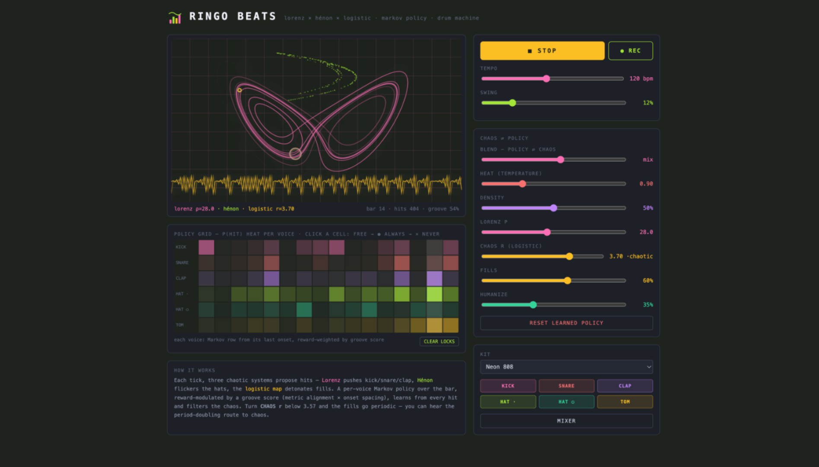This screenshot has height=467, width=819.
Task: Open the Kit dropdown showing Neon 808
Action: pyautogui.click(x=566, y=367)
